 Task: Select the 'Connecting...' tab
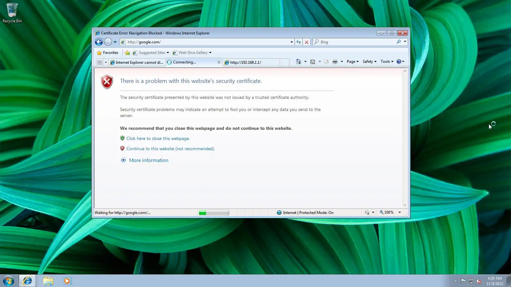(x=192, y=62)
